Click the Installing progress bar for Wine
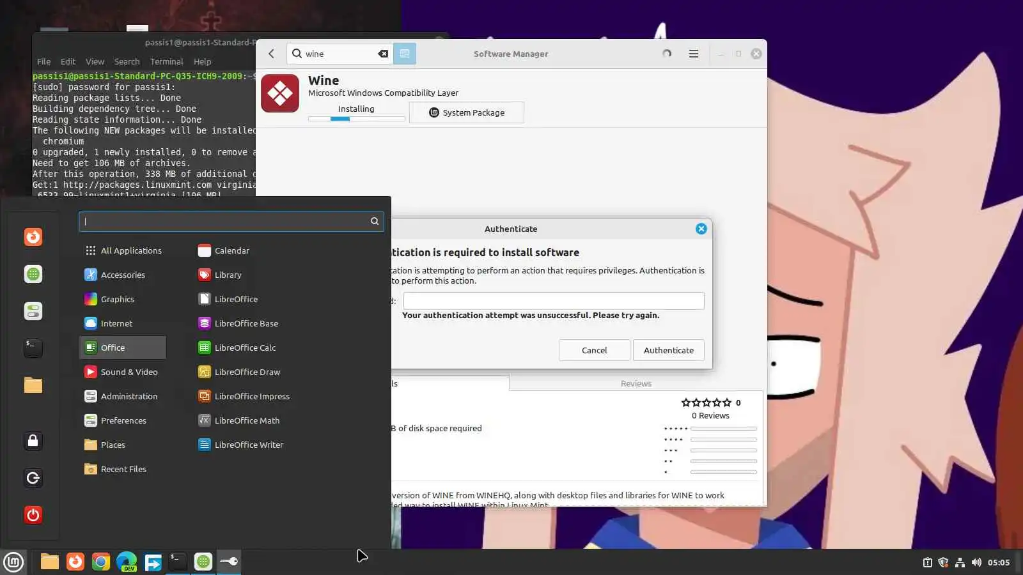The image size is (1023, 575). (x=357, y=119)
